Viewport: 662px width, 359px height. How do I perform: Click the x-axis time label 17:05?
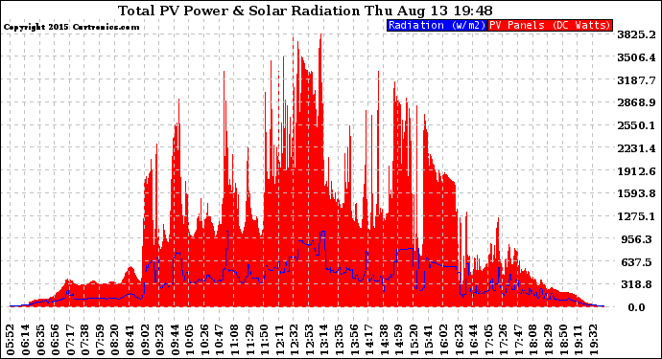pos(487,340)
